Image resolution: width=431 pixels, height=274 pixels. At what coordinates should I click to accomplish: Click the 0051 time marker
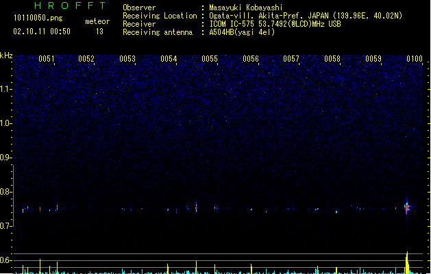click(x=47, y=59)
